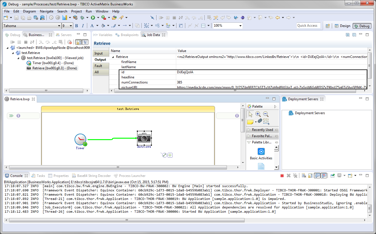Toggle show console on standard output change
The width and height of the screenshot is (376, 234).
317,176
